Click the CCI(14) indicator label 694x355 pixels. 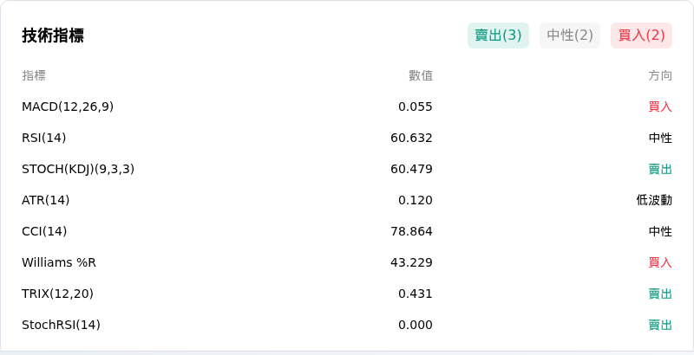(x=44, y=231)
